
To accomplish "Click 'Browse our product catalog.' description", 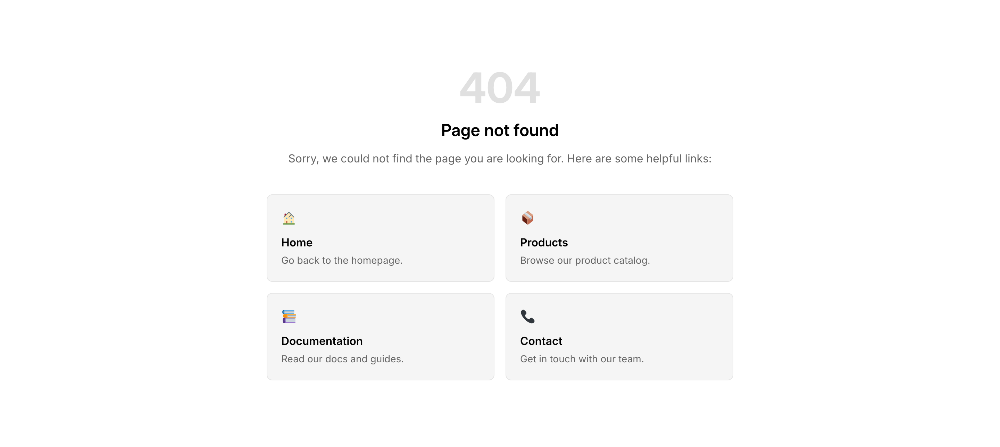I will pos(585,260).
